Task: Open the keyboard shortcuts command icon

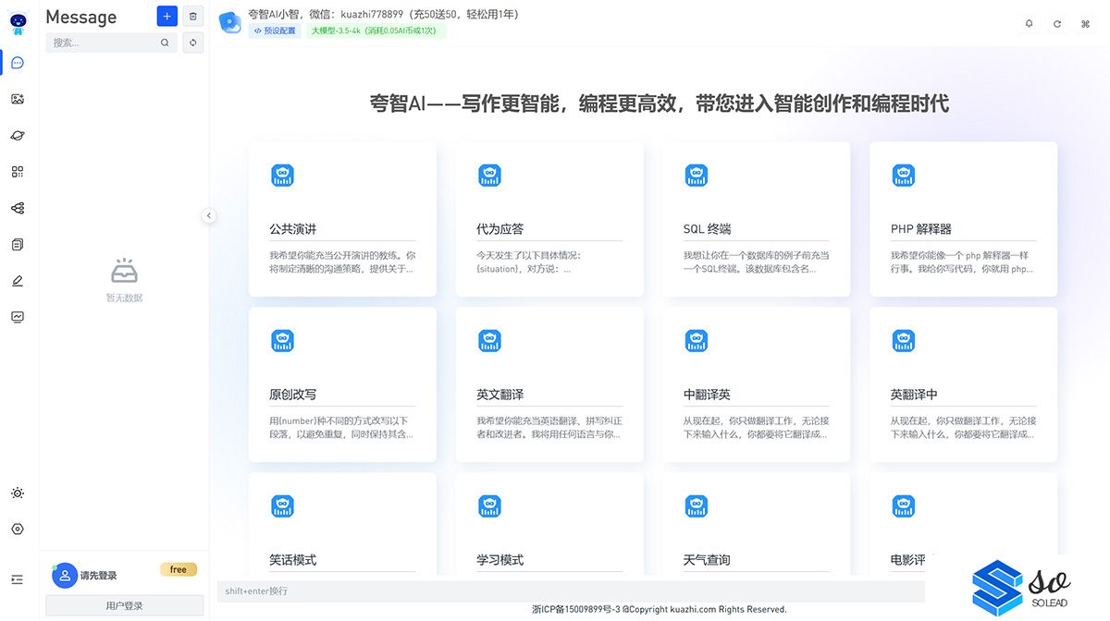Action: (x=1085, y=24)
